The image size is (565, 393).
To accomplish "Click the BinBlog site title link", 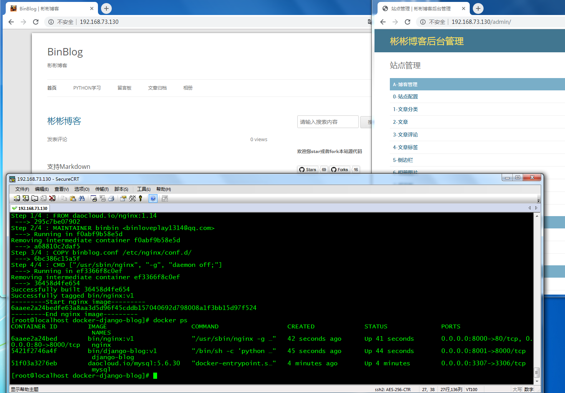I will (x=65, y=52).
